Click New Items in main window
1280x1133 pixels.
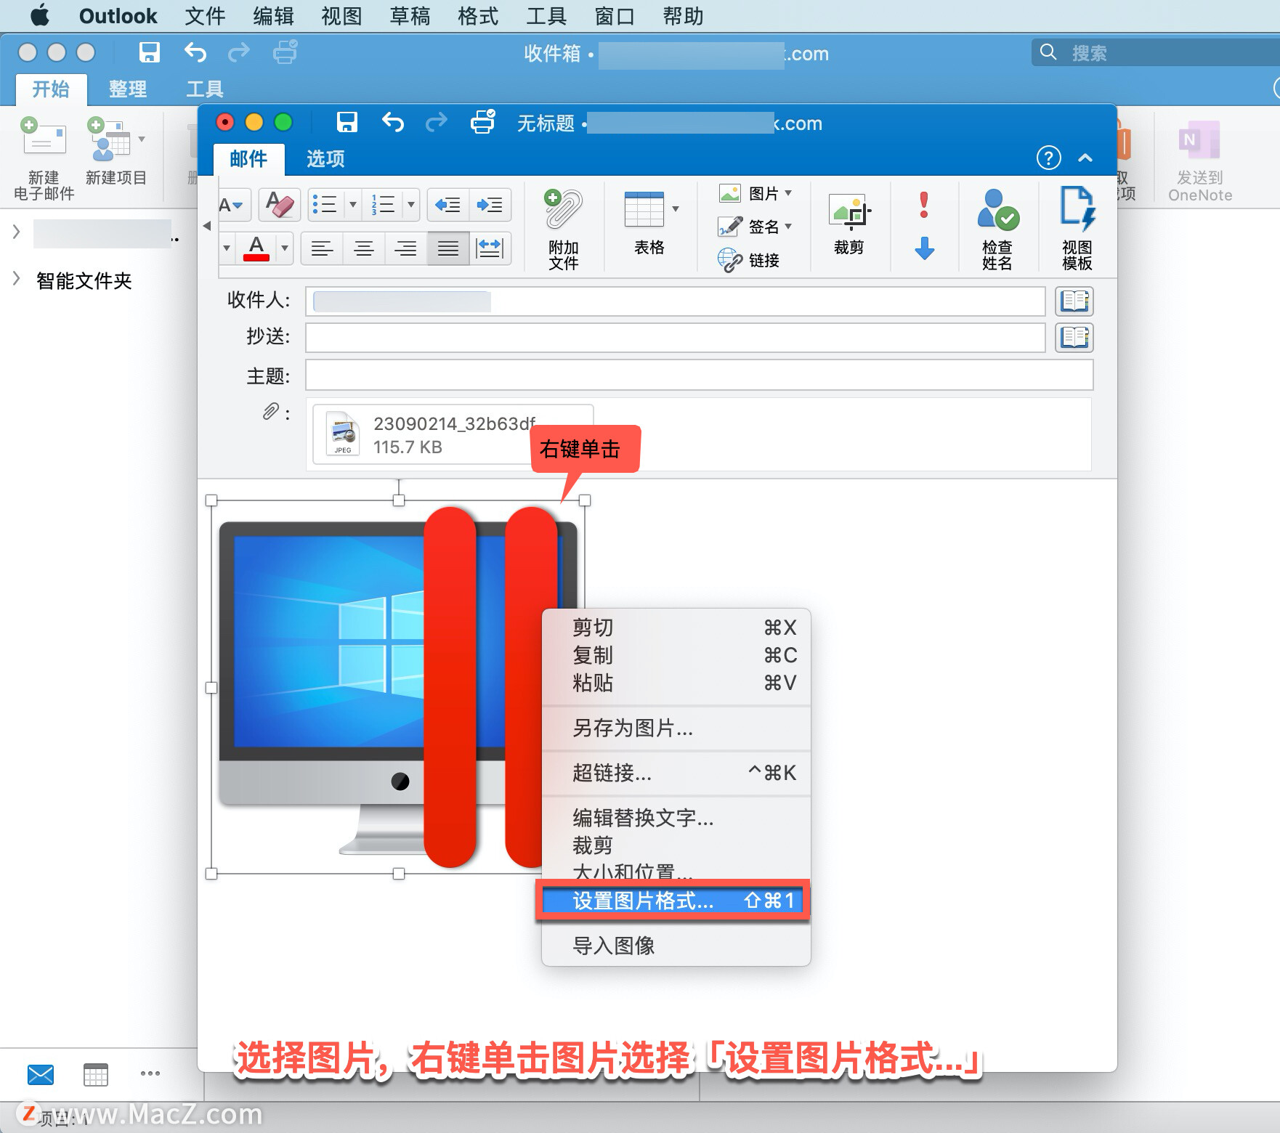click(116, 151)
